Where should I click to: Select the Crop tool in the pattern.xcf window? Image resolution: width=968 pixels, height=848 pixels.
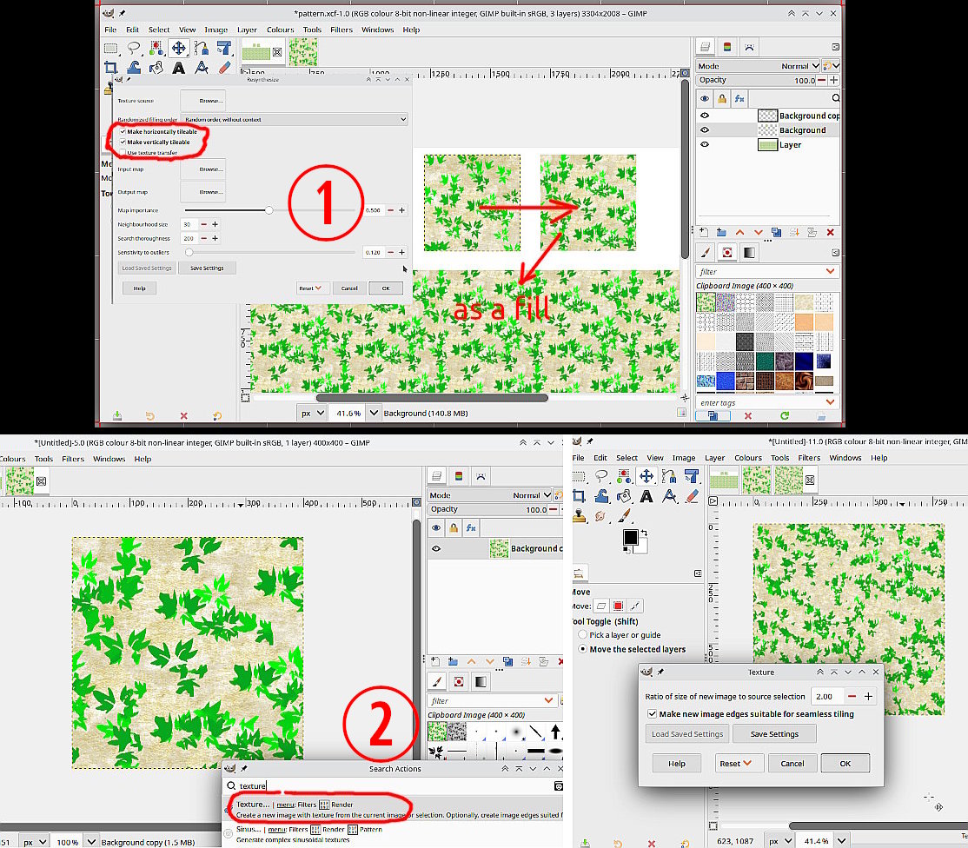click(111, 68)
